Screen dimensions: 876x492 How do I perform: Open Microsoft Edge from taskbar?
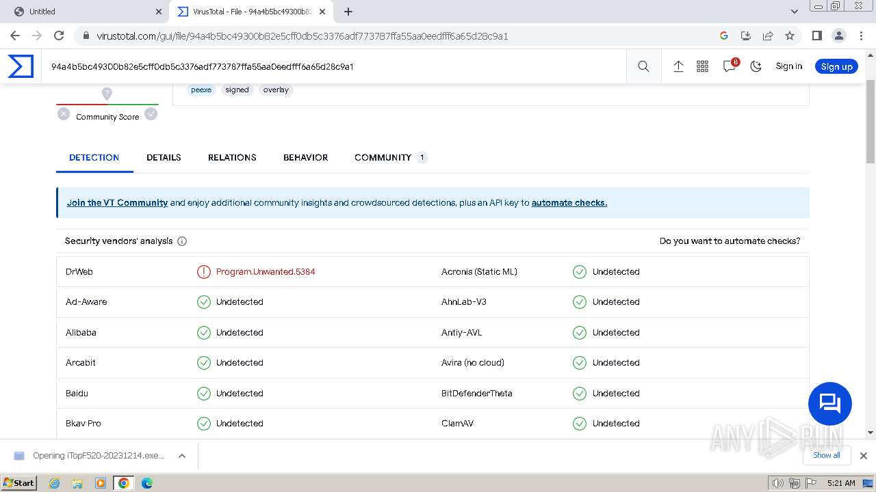tap(146, 483)
